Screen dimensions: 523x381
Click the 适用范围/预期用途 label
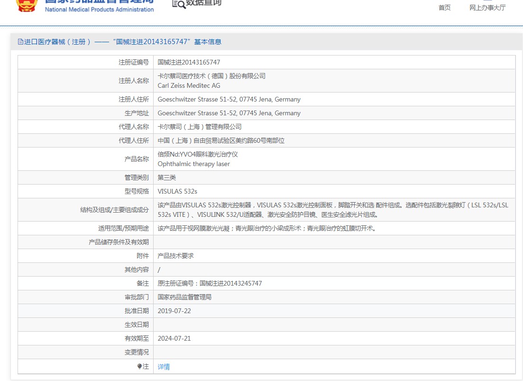click(123, 228)
